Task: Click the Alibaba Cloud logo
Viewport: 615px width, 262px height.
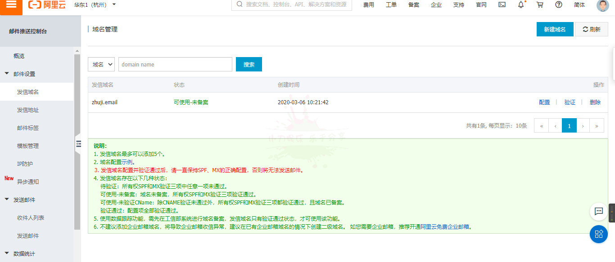Action: pyautogui.click(x=47, y=4)
